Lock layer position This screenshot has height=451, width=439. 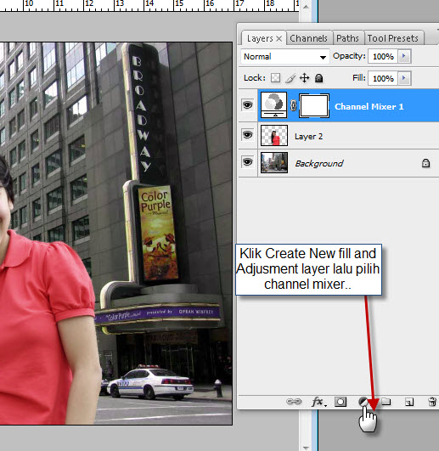pos(304,78)
